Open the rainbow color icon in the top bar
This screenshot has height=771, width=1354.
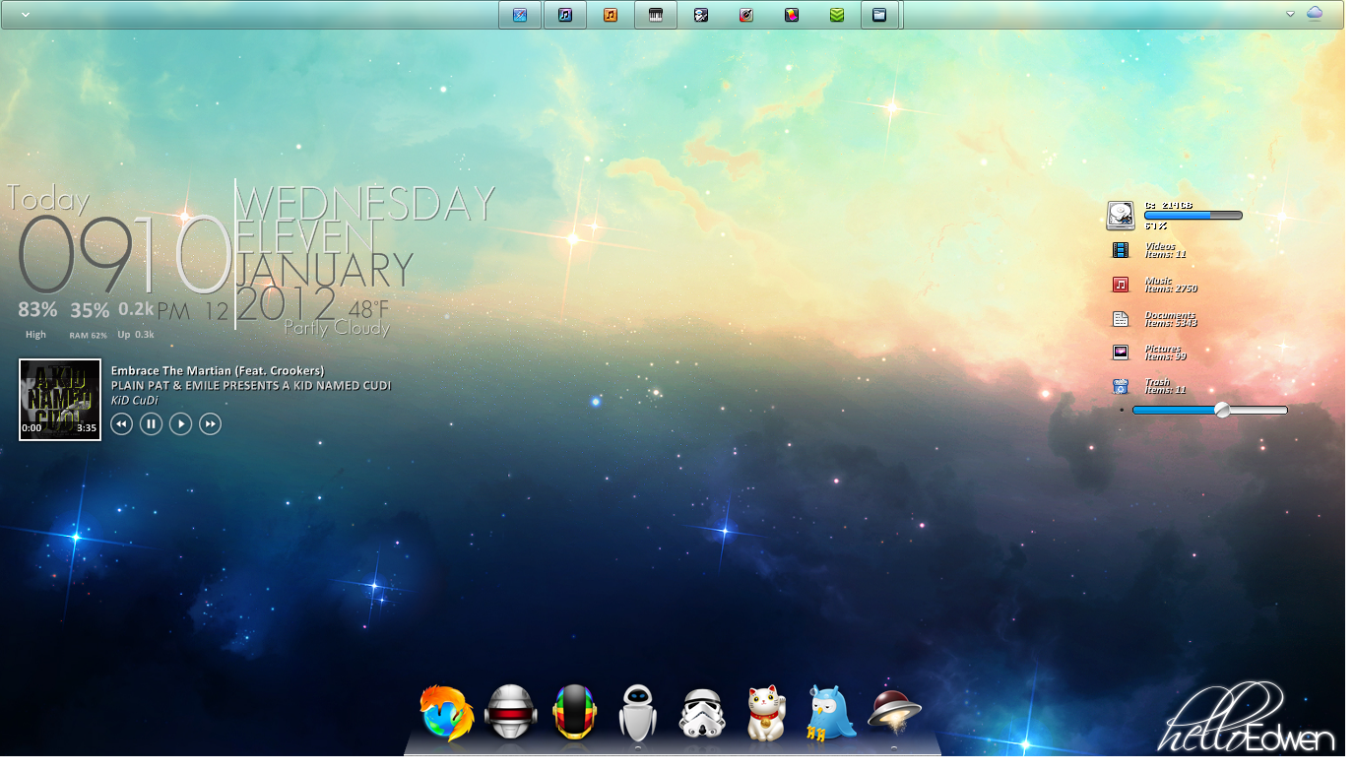[792, 15]
